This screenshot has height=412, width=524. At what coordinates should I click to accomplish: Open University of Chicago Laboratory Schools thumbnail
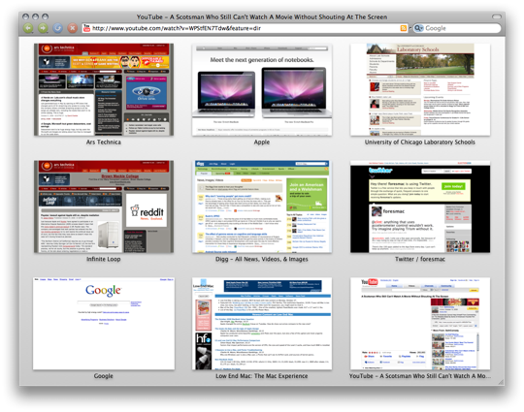(x=420, y=89)
